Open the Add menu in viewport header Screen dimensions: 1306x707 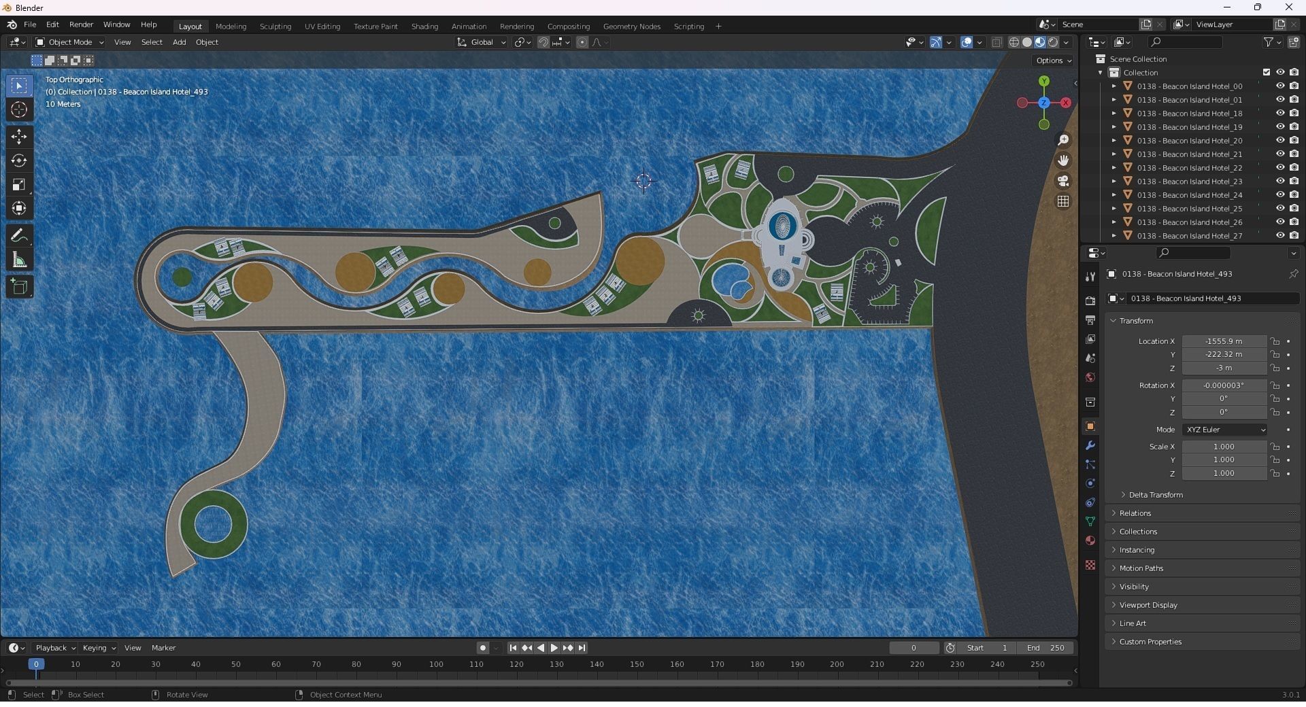coord(179,42)
